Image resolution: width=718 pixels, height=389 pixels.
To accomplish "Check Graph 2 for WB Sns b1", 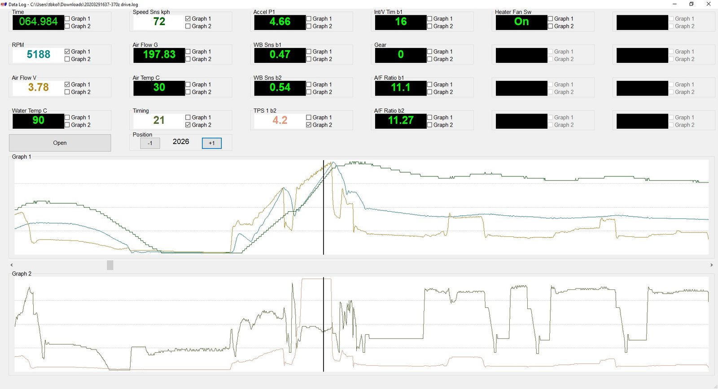I will (309, 59).
